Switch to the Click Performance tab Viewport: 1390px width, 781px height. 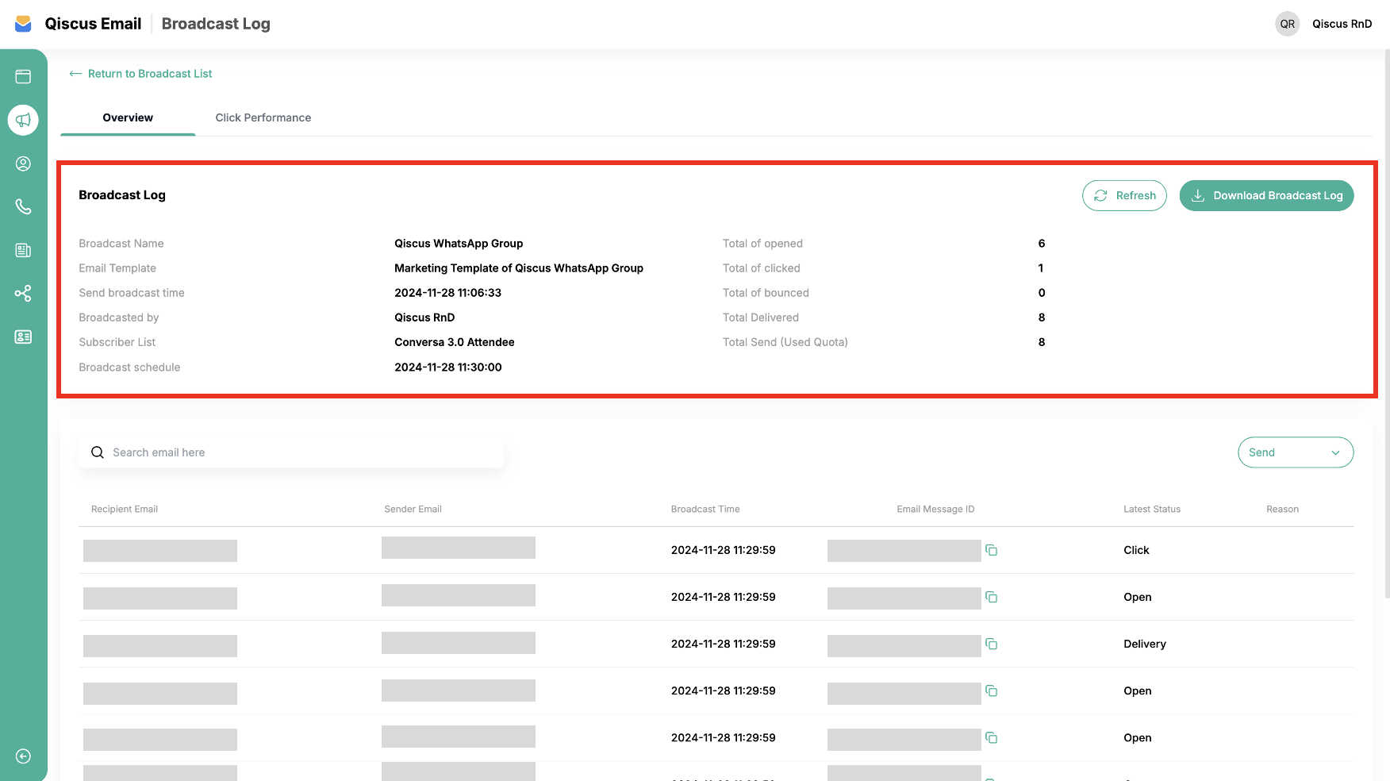(263, 117)
